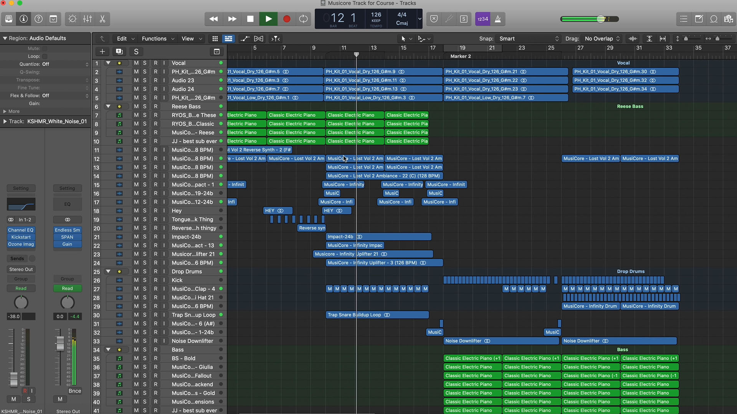Click the Stereo Out output button

[21, 269]
